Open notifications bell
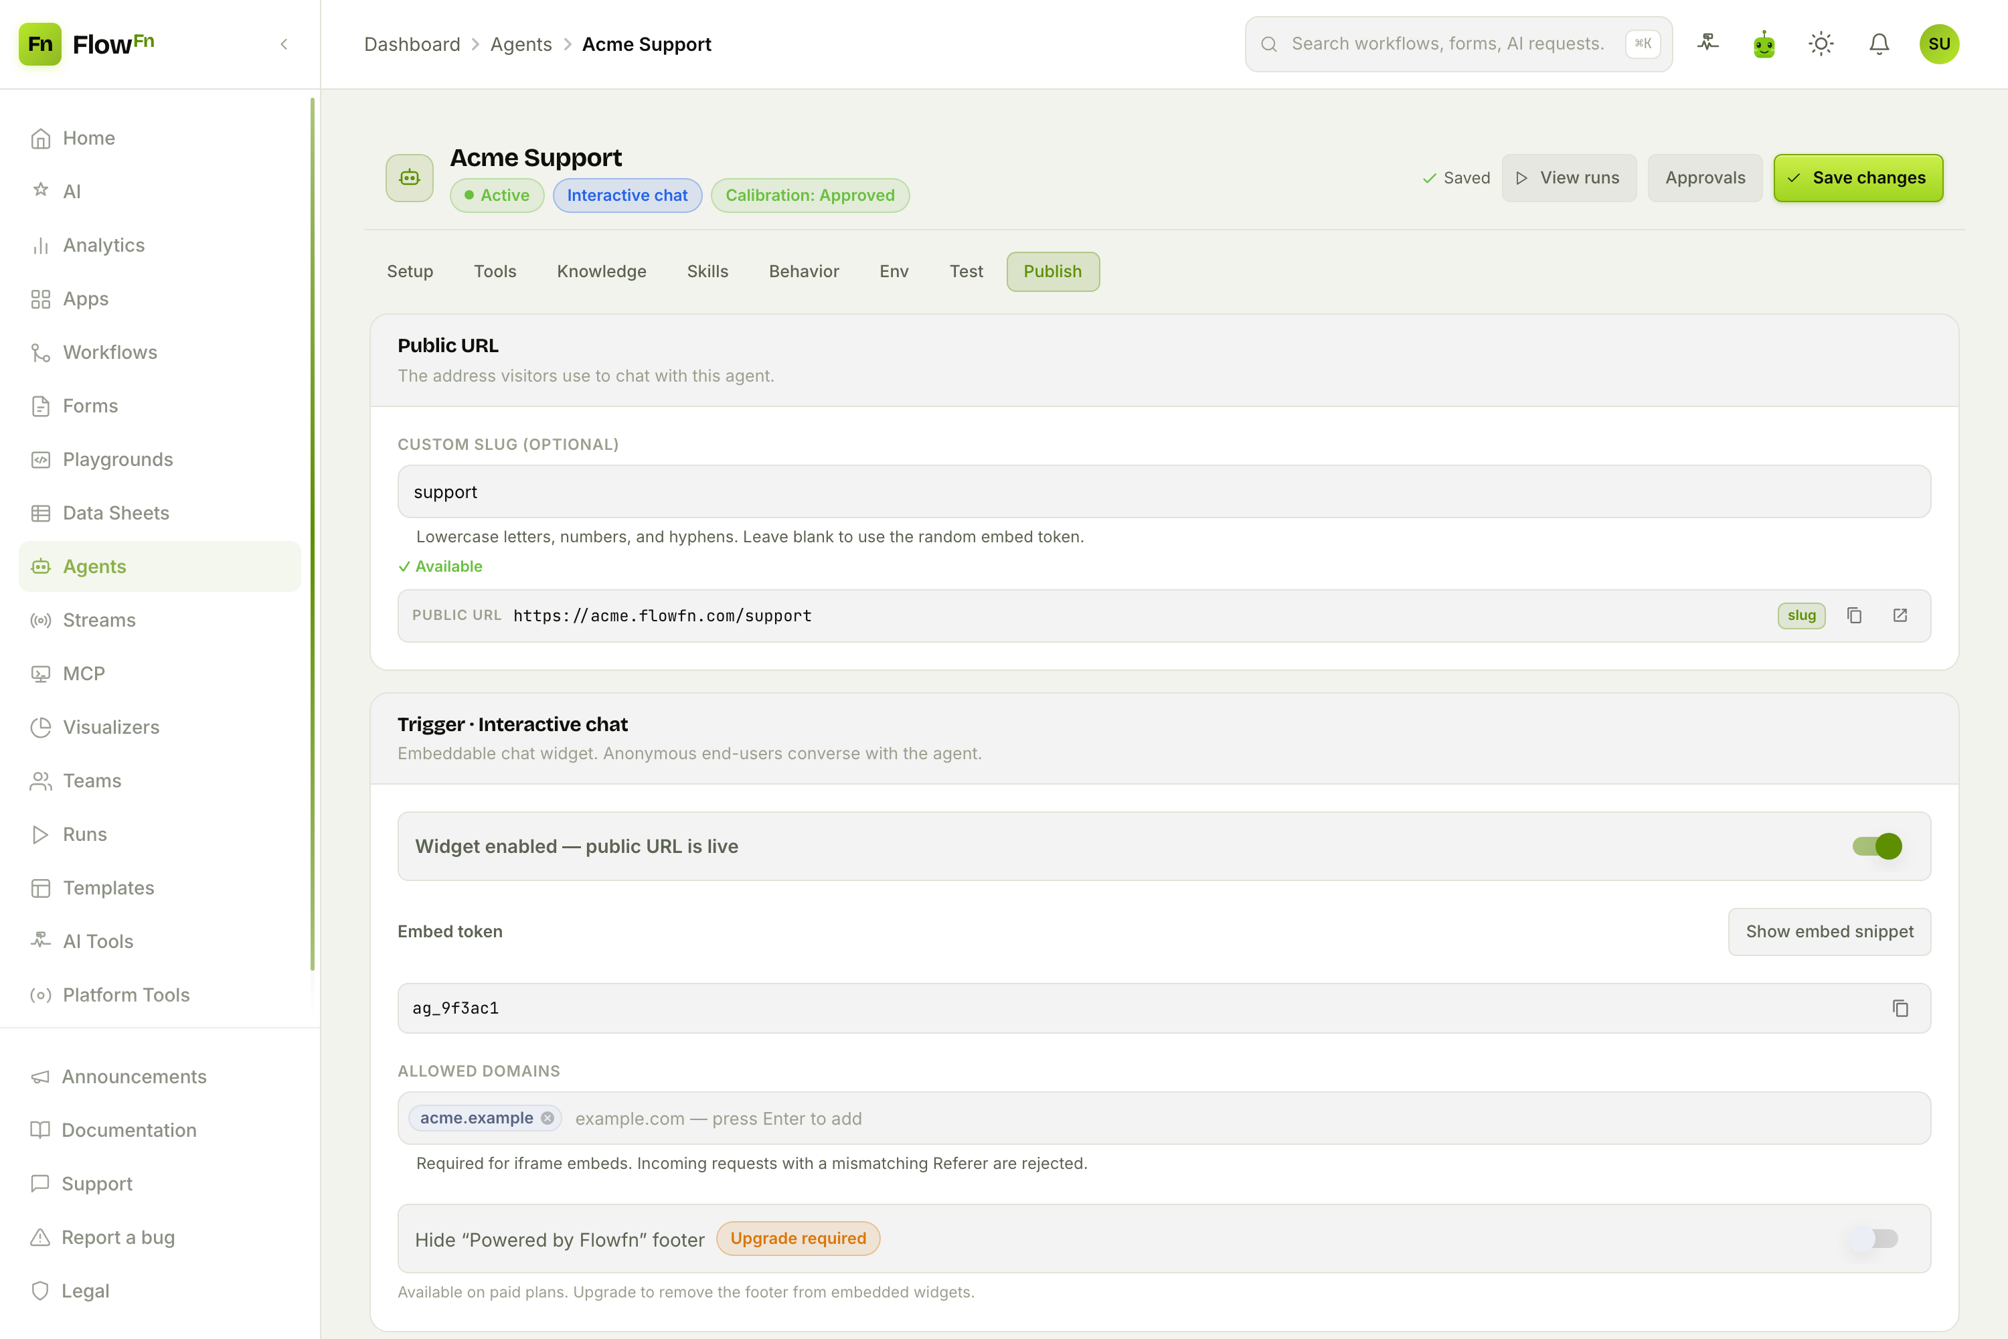 1879,44
